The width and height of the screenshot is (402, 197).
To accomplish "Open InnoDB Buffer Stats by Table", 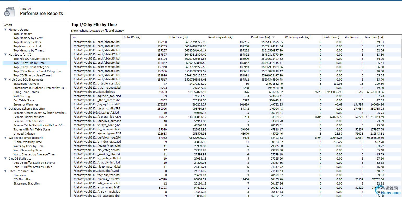I will tap(33, 167).
